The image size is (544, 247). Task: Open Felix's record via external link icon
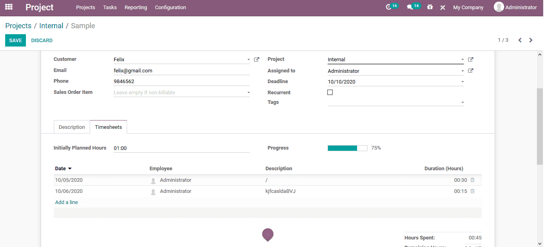[256, 59]
